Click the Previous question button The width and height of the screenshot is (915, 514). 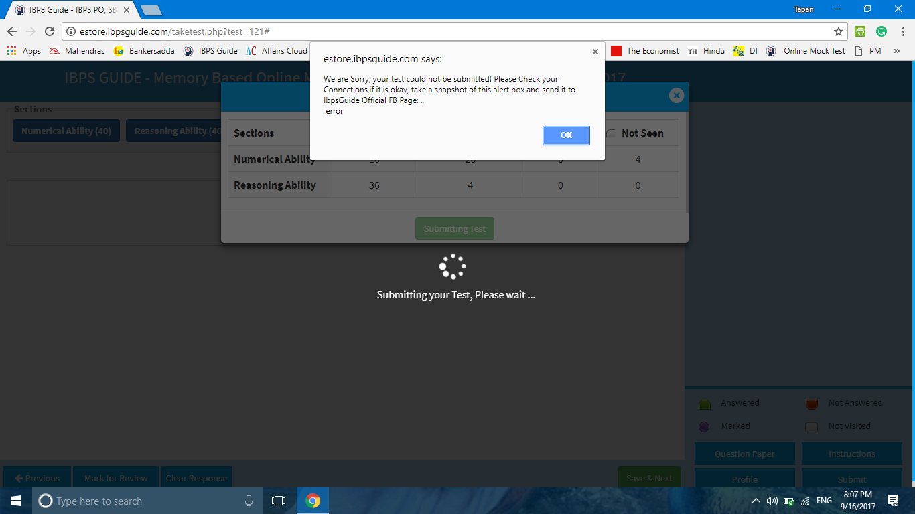point(38,478)
